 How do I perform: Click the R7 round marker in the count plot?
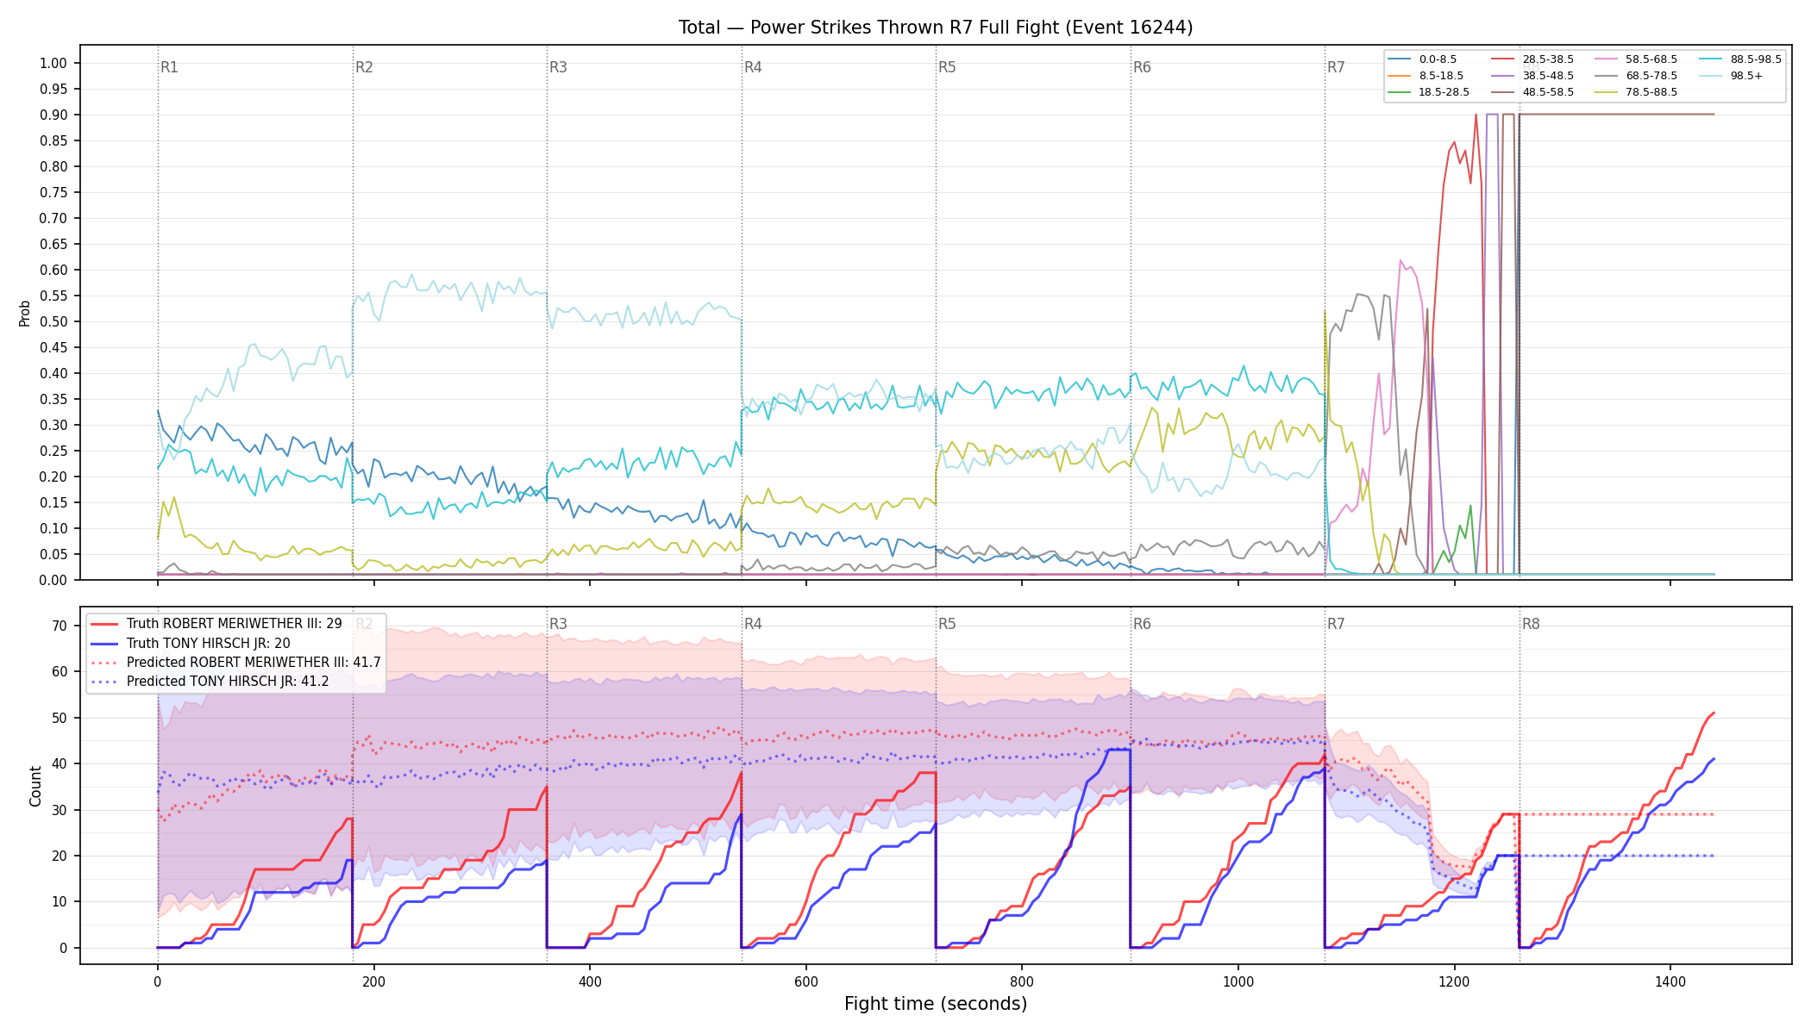[1336, 624]
